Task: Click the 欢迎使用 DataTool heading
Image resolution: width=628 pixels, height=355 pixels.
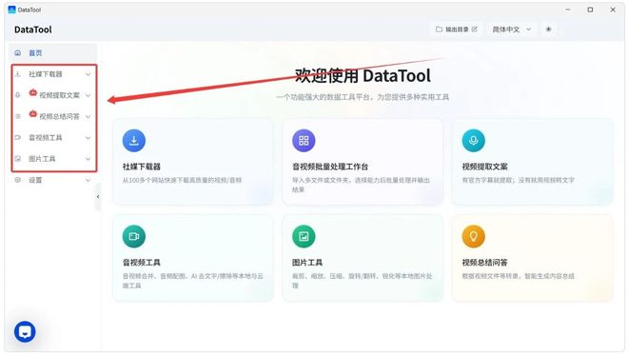Action: [363, 76]
